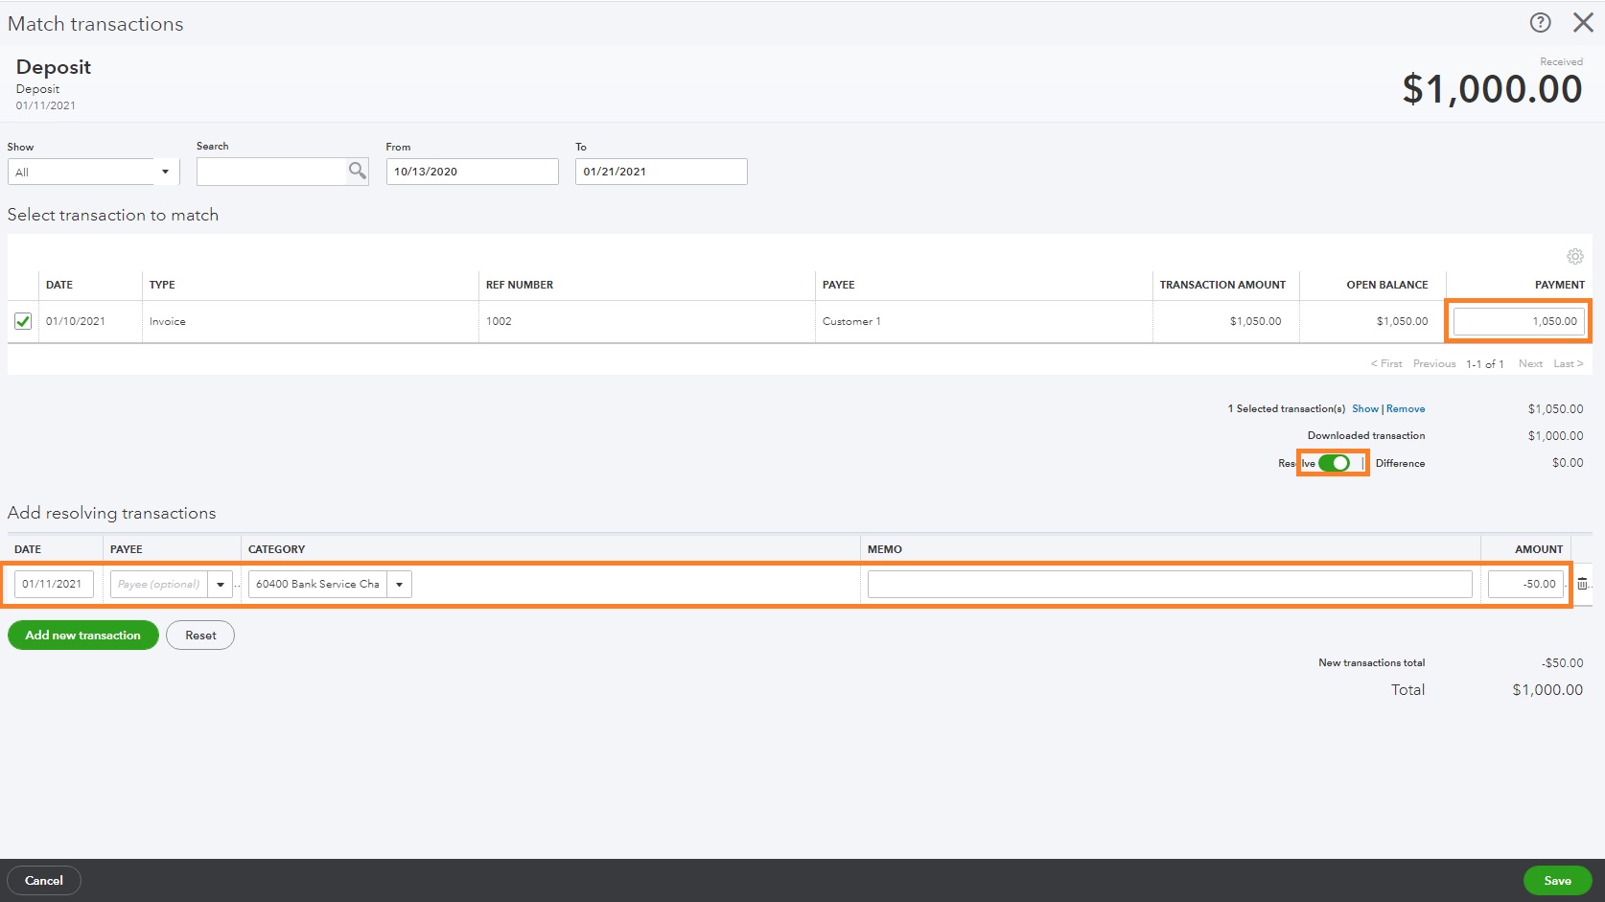1605x902 pixels.
Task: Cancel the match transactions screen
Action: point(44,880)
